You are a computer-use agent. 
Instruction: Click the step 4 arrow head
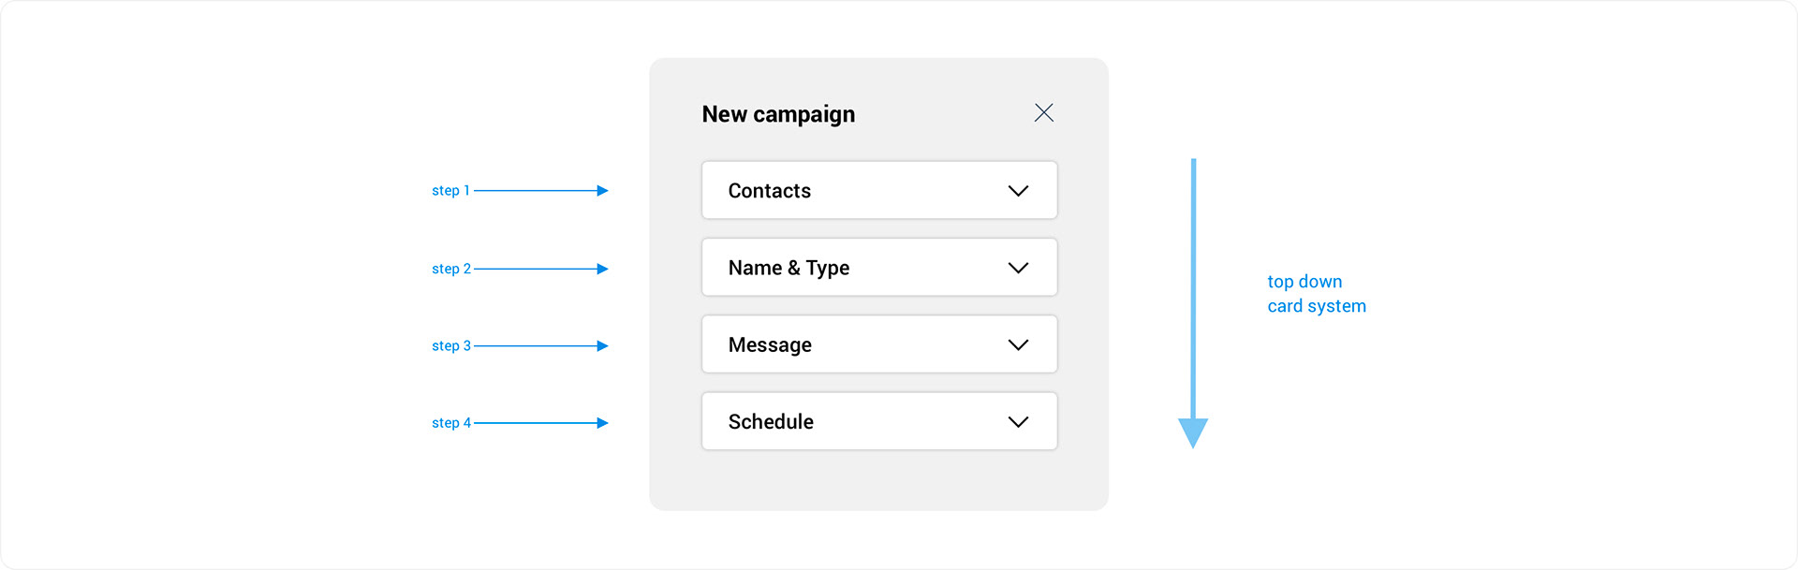coord(603,423)
